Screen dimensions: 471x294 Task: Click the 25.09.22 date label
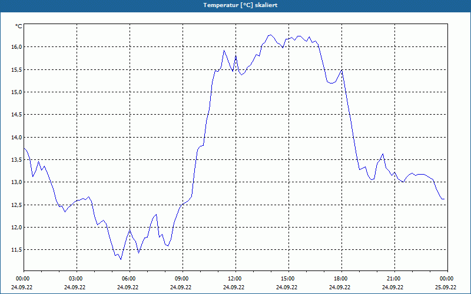point(446,287)
